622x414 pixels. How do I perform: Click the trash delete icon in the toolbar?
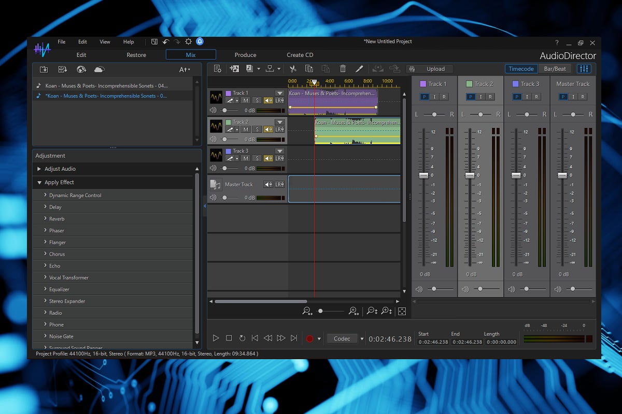(x=343, y=69)
